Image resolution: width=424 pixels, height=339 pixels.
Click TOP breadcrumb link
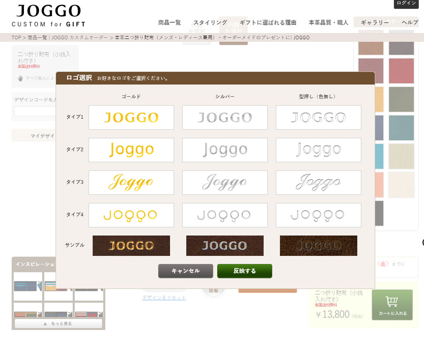[x=16, y=37]
